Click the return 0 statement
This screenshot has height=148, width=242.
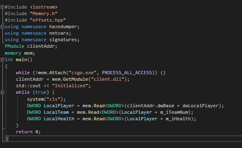(x=28, y=132)
